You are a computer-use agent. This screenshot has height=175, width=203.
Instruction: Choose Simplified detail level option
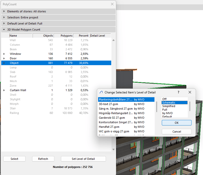point(169,106)
